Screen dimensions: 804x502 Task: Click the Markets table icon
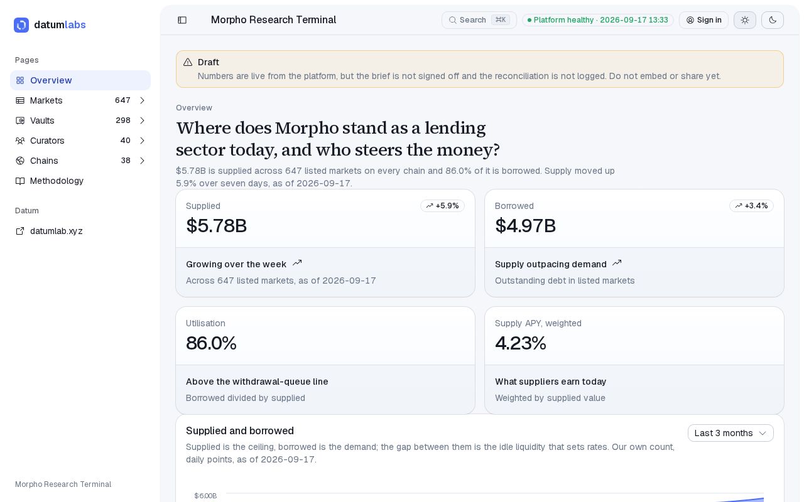[20, 100]
